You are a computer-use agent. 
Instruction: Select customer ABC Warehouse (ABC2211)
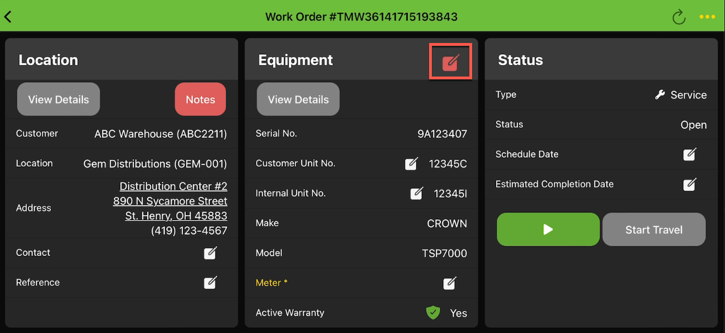(x=161, y=134)
